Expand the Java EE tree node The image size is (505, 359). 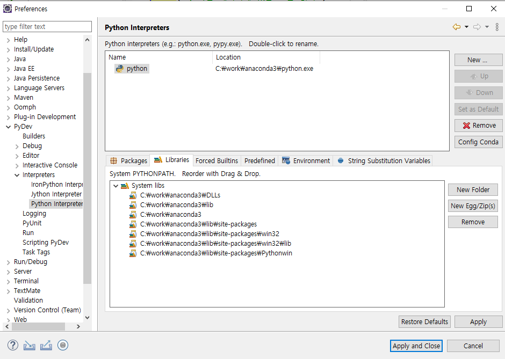[9, 69]
